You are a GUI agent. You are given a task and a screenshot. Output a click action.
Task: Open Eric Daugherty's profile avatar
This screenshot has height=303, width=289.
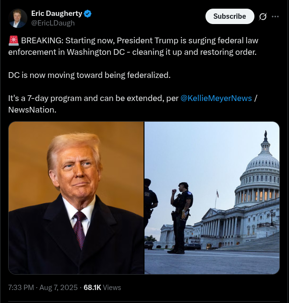[x=18, y=18]
